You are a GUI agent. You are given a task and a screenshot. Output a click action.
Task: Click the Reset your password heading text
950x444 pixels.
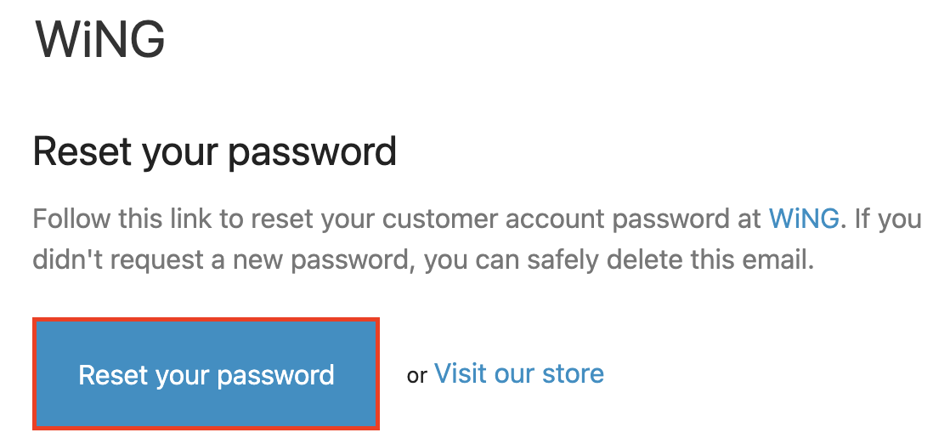(214, 151)
